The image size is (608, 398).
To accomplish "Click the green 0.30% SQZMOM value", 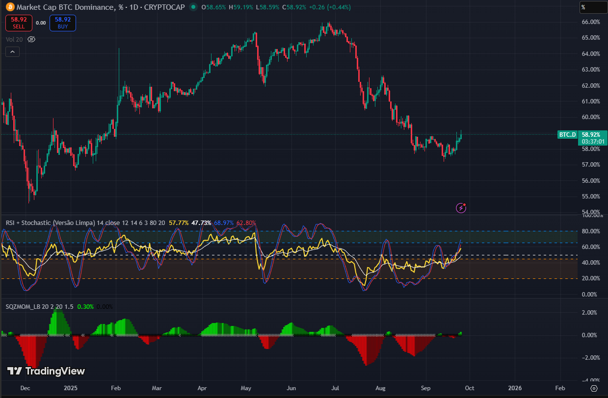I will [85, 306].
